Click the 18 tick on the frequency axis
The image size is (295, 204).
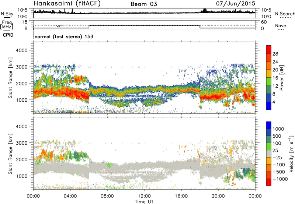coord(25,22)
